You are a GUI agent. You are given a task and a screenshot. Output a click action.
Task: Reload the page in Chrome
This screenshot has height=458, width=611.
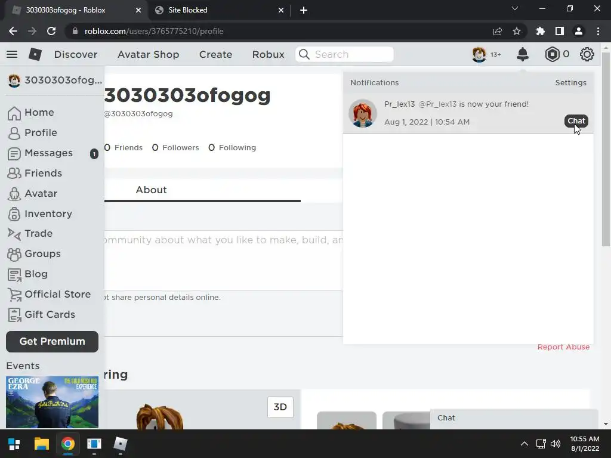click(x=51, y=31)
